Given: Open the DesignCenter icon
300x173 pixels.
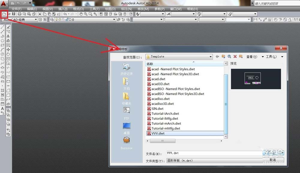Looking at the screenshot, I should point(106,14).
